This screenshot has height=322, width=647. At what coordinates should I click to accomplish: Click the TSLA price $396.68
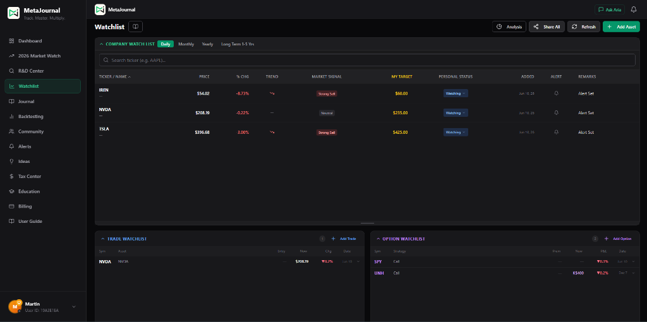(202, 133)
